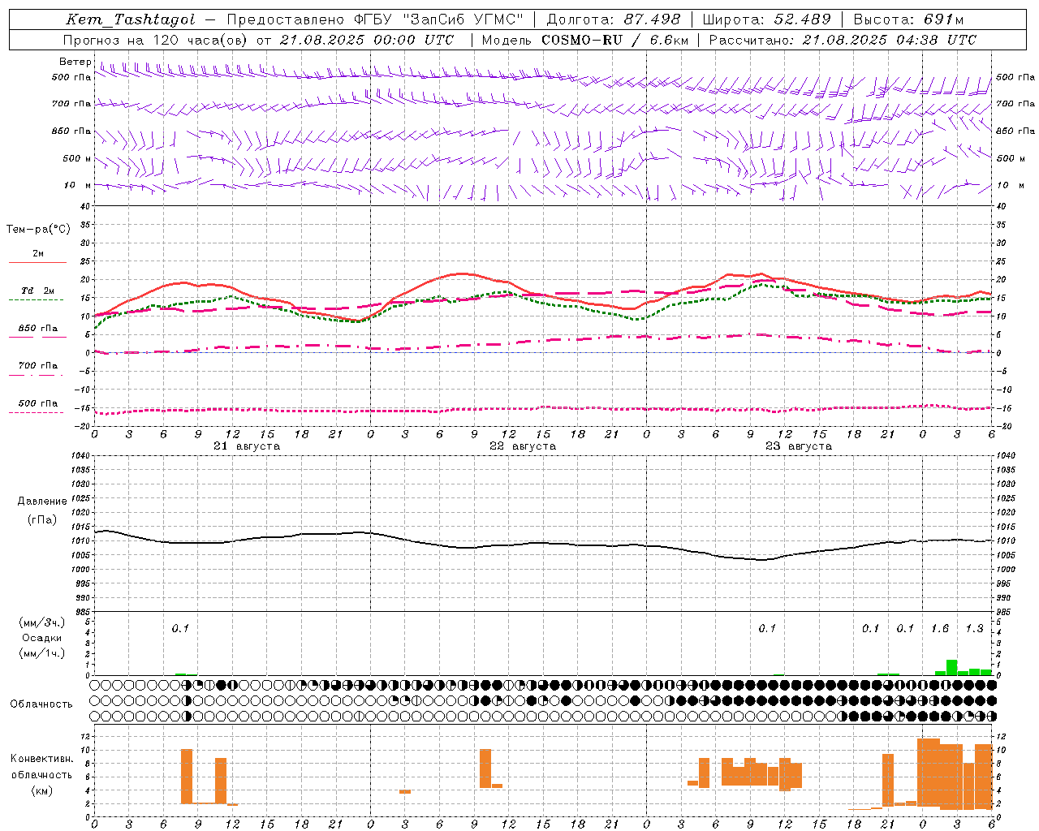Select the Конвективн. convective cloud label
This screenshot has width=1039, height=831.
tap(41, 759)
